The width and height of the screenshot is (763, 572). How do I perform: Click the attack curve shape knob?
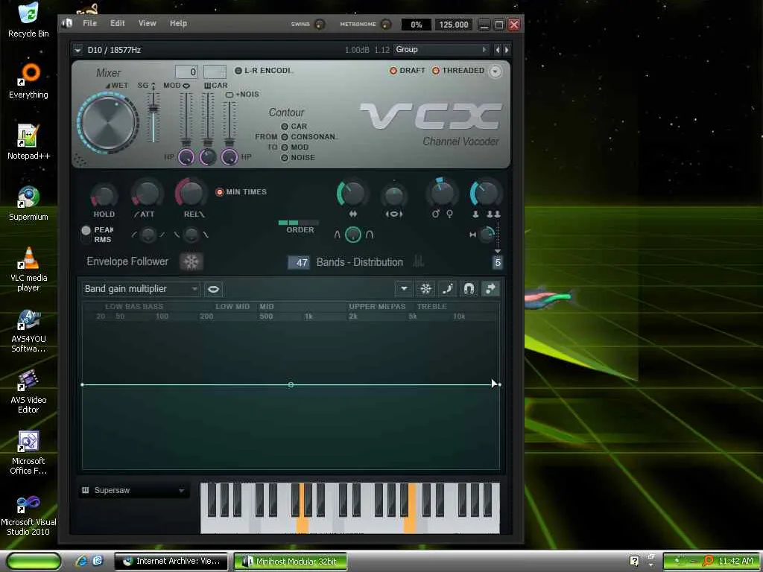coord(148,235)
